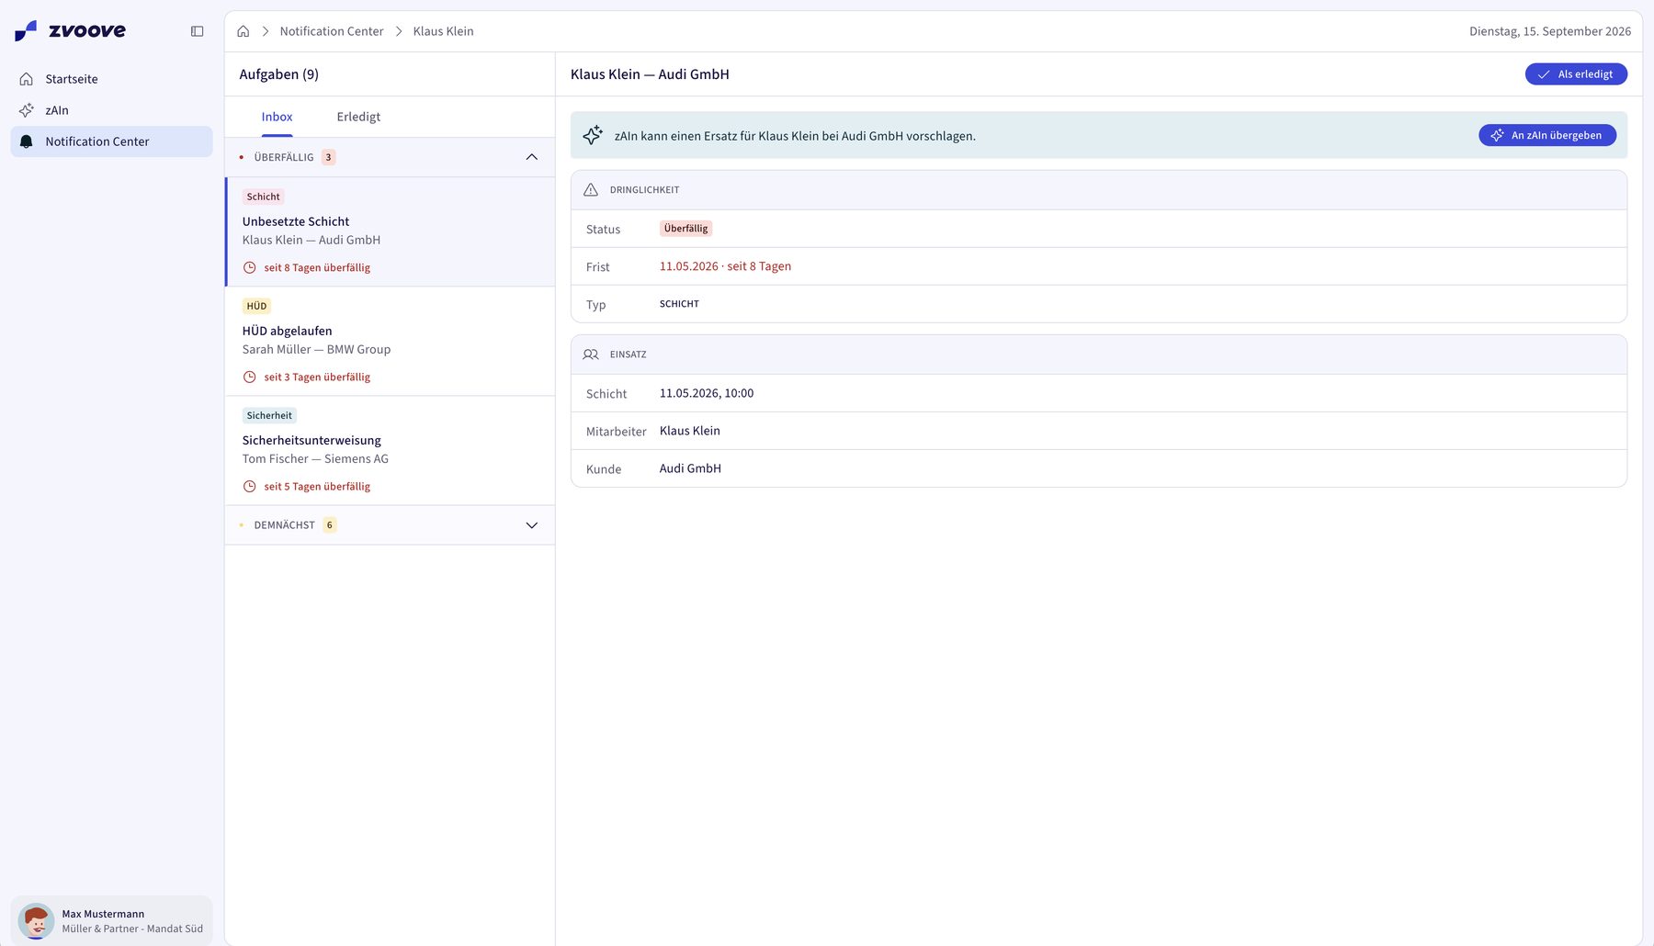The width and height of the screenshot is (1654, 946).
Task: Click clock icon on HÜD abgelaufen task
Action: coord(249,377)
